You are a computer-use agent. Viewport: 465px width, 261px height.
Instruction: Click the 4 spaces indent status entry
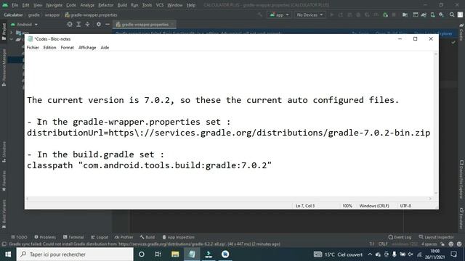coord(429,244)
